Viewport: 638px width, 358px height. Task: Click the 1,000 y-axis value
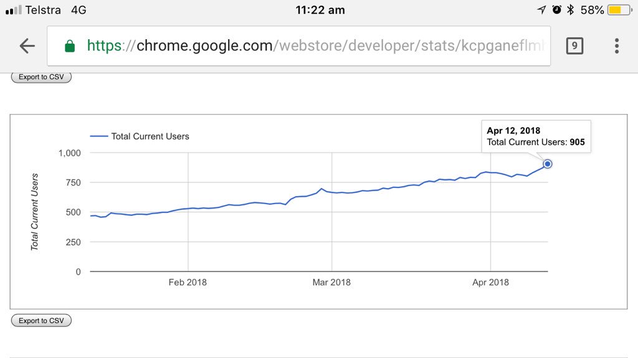tap(70, 153)
